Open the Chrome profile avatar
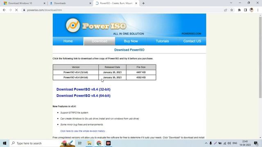Image resolution: width=262 pixels, height=147 pixels. pyautogui.click(x=251, y=10)
